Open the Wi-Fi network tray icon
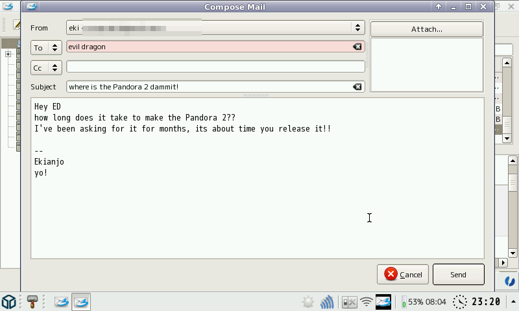Image resolution: width=519 pixels, height=311 pixels. tap(367, 302)
